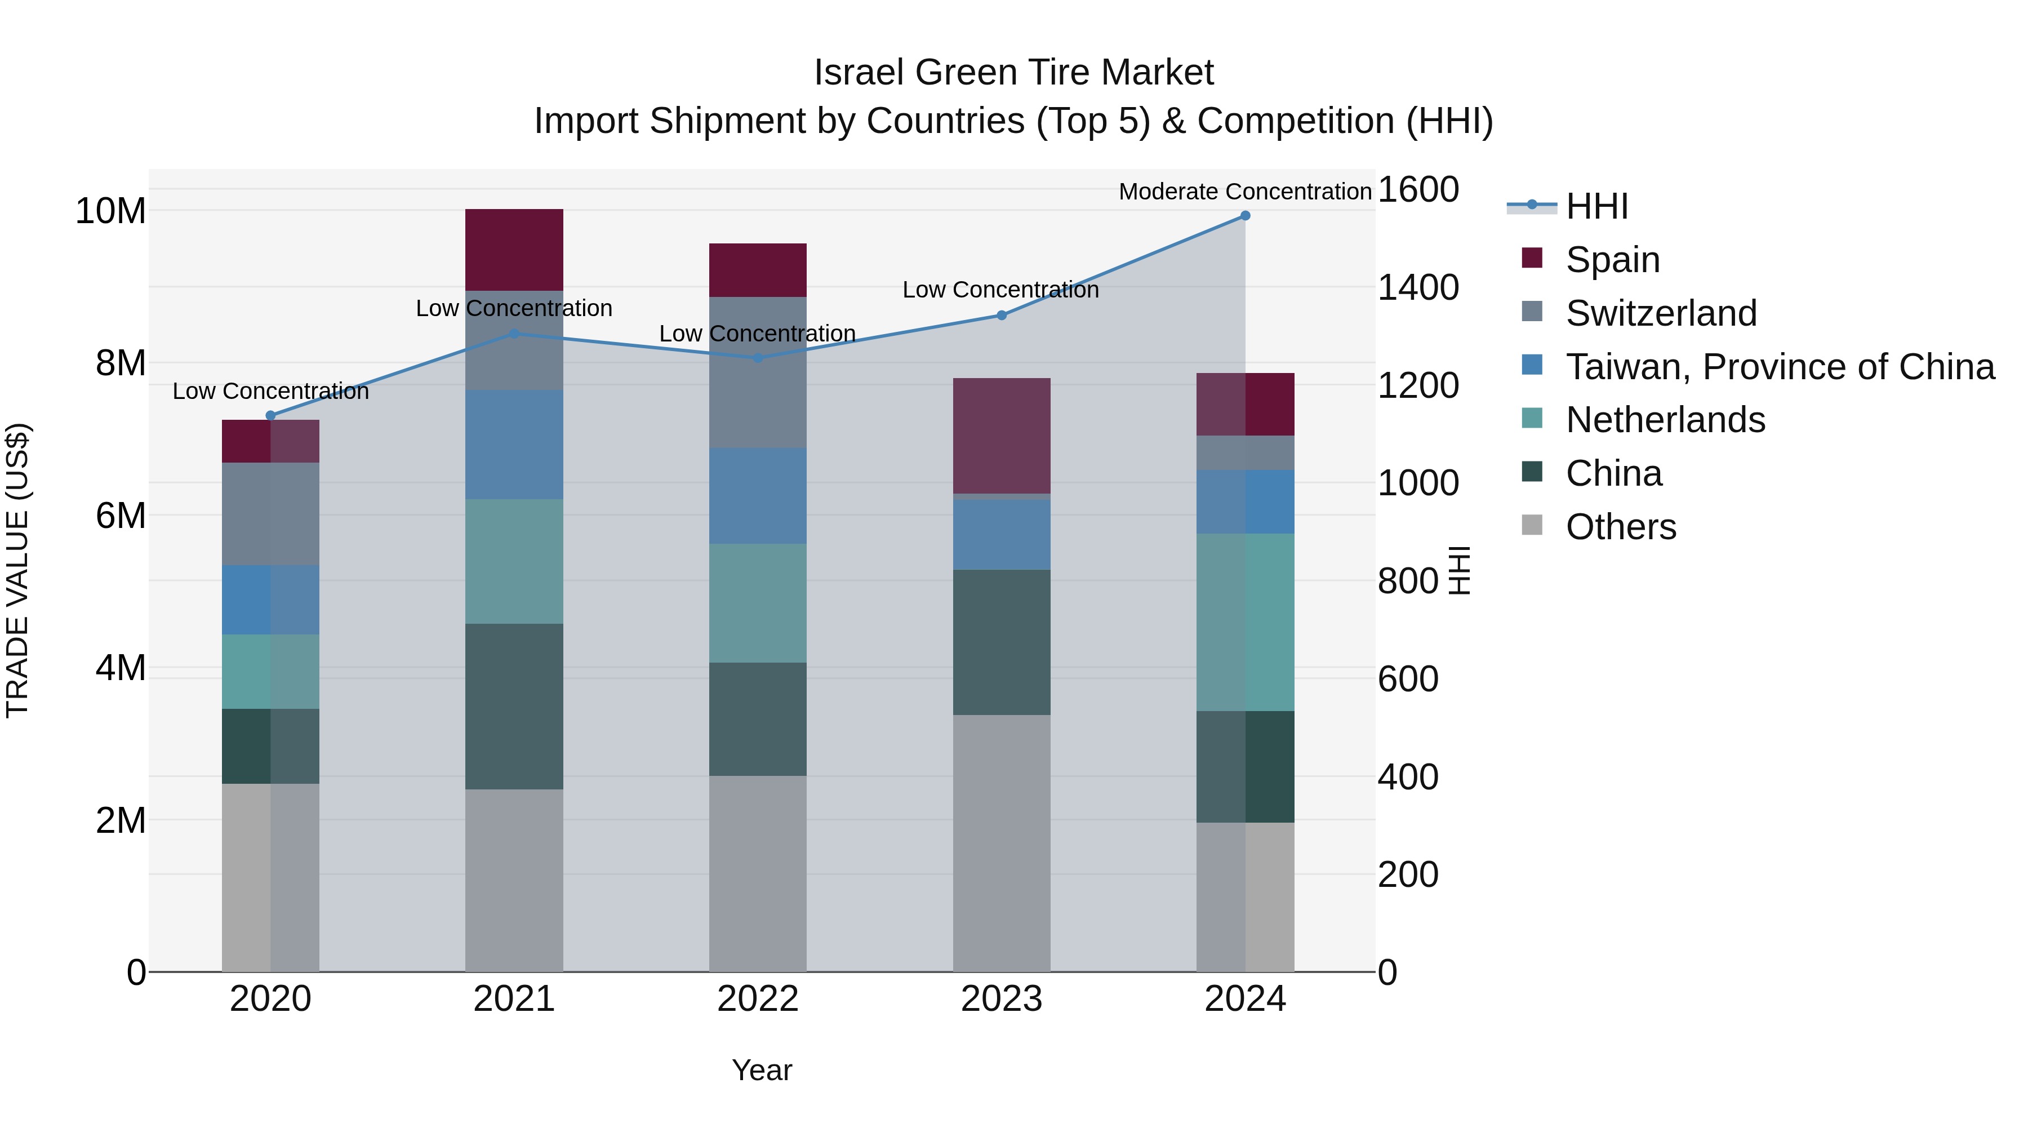Click the 'Year' x-axis title

pos(762,1070)
